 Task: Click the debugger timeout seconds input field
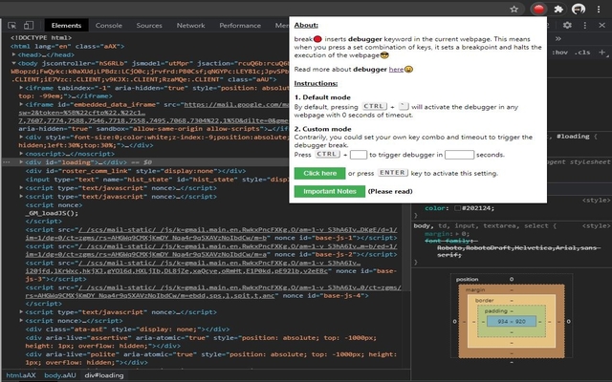point(460,153)
